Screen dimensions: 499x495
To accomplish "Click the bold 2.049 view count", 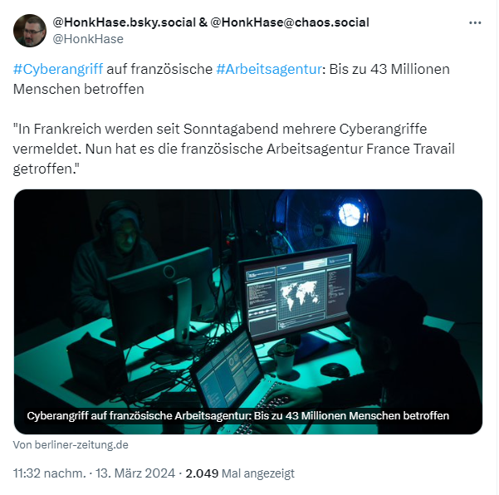I will (202, 473).
